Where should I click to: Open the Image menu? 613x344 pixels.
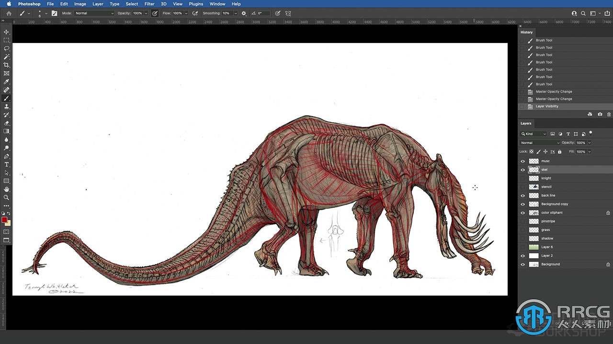80,4
